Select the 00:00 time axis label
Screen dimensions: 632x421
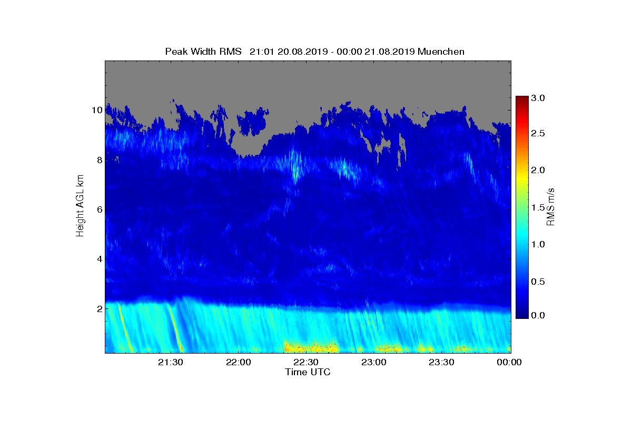(509, 363)
